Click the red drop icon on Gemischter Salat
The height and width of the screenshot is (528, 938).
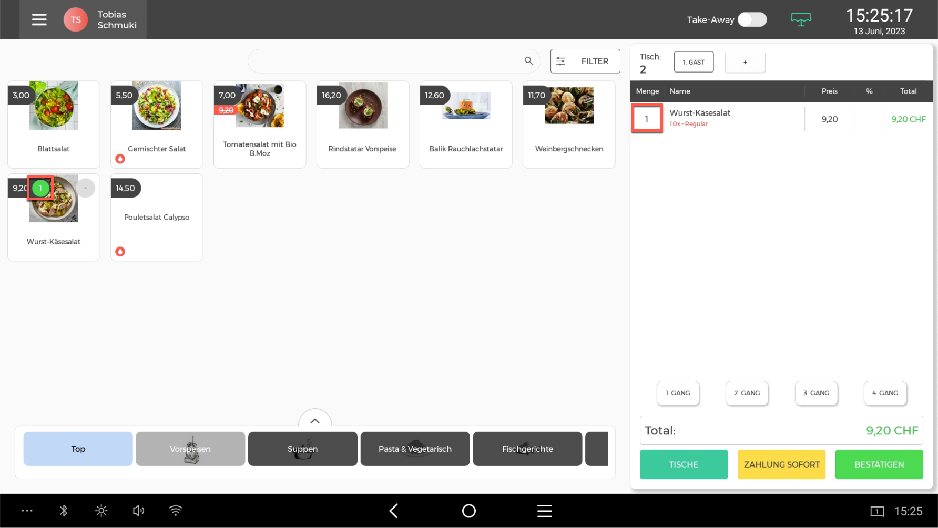[x=120, y=159]
